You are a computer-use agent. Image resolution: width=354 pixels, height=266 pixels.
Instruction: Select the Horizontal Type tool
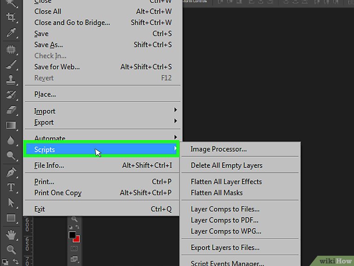point(11,188)
